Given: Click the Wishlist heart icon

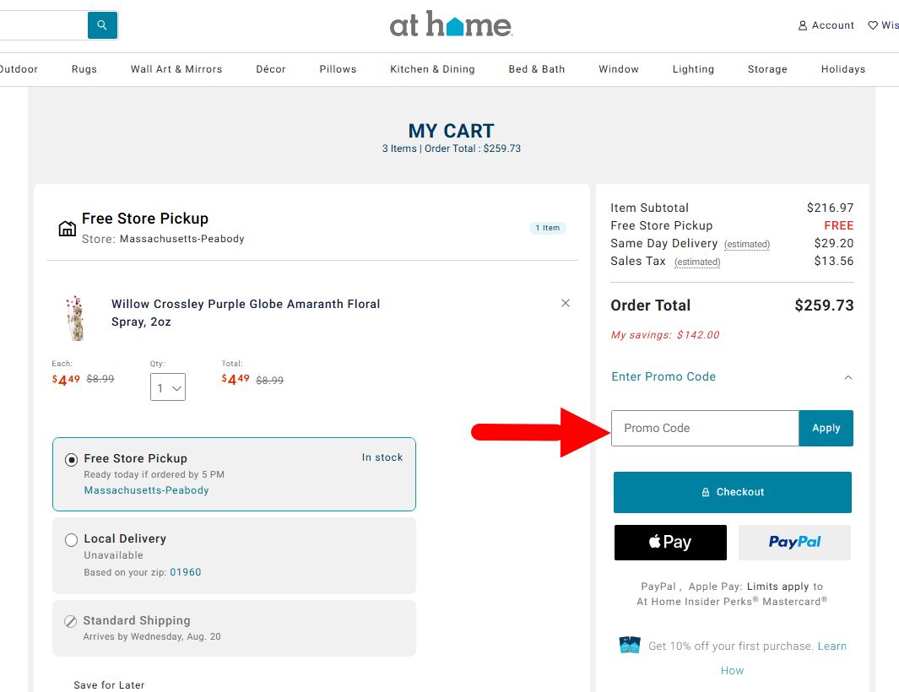Looking at the screenshot, I should tap(873, 25).
